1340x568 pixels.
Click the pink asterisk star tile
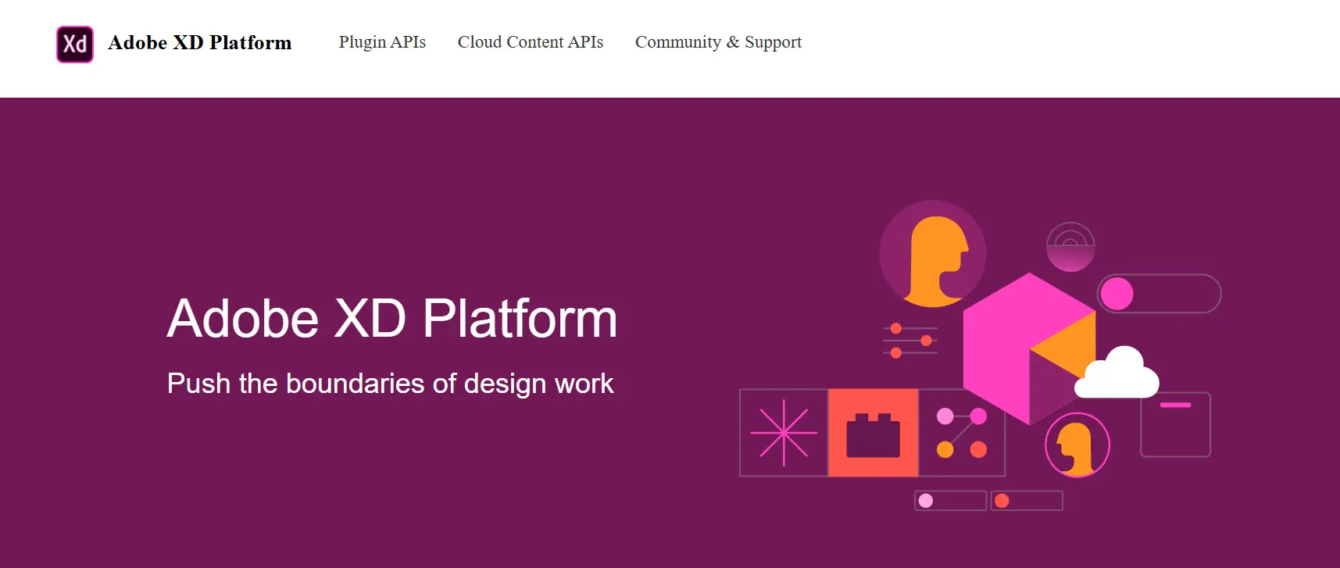coord(784,433)
